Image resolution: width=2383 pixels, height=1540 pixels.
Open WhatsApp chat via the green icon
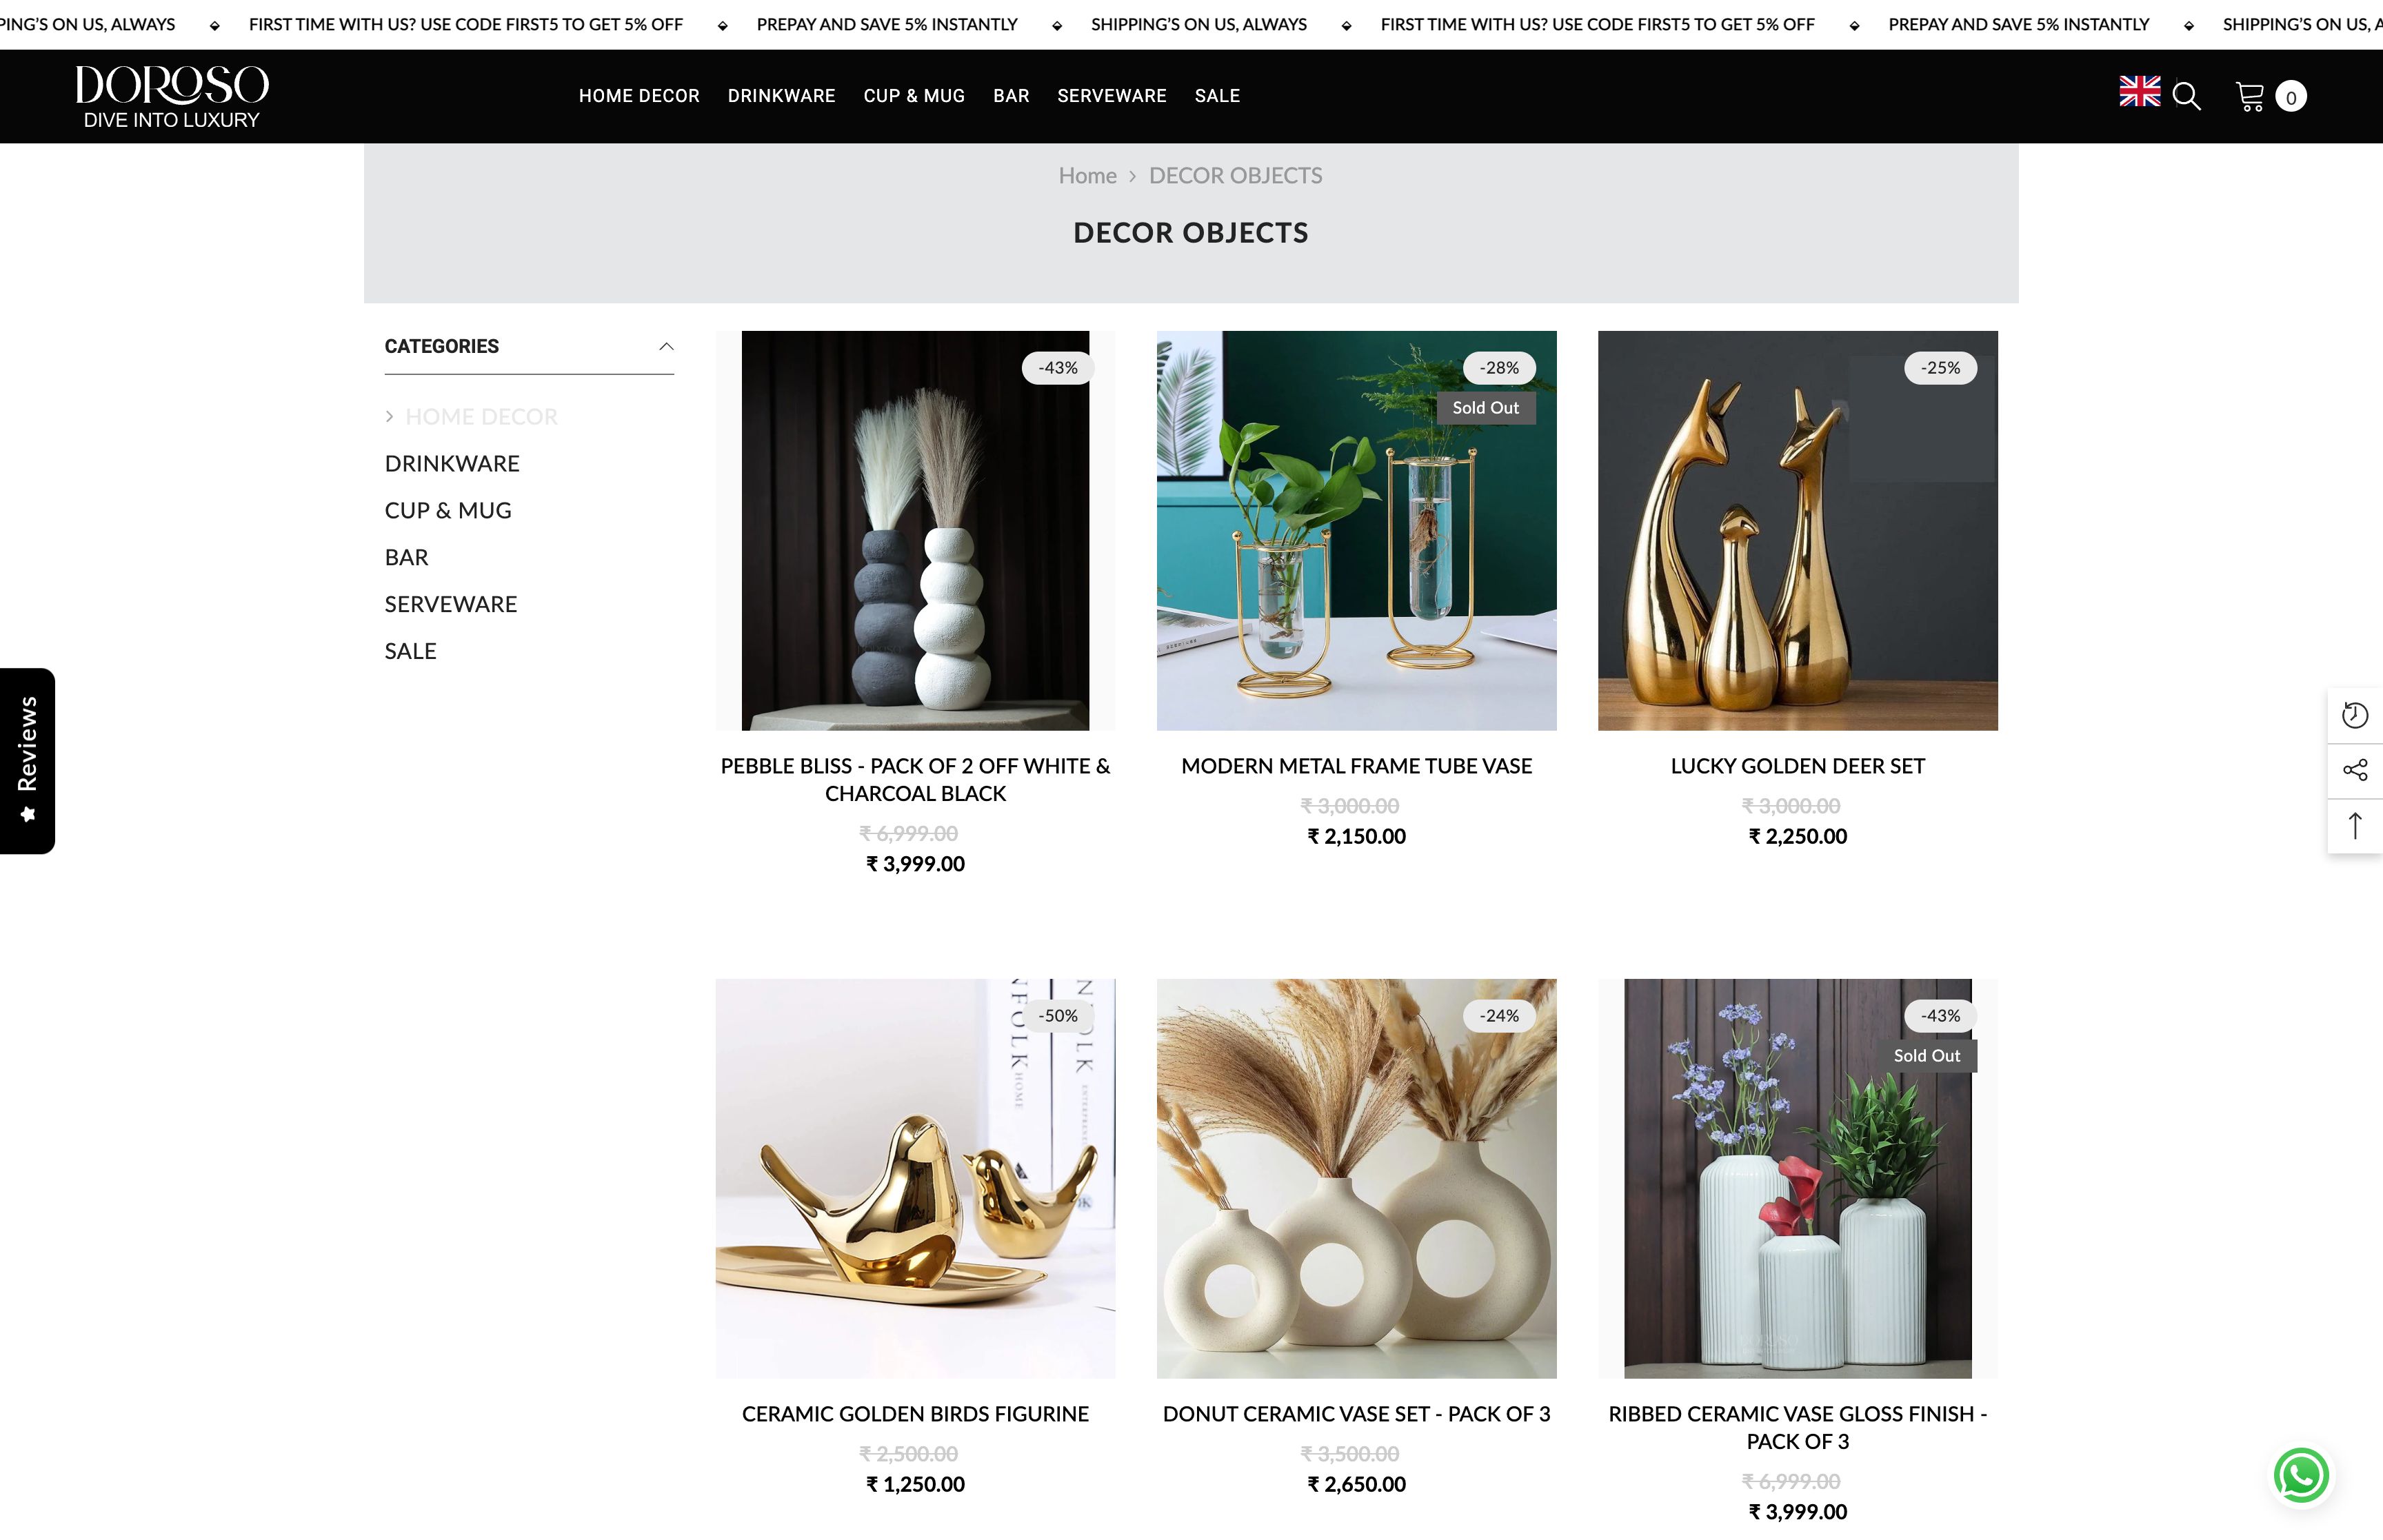pos(2301,1476)
